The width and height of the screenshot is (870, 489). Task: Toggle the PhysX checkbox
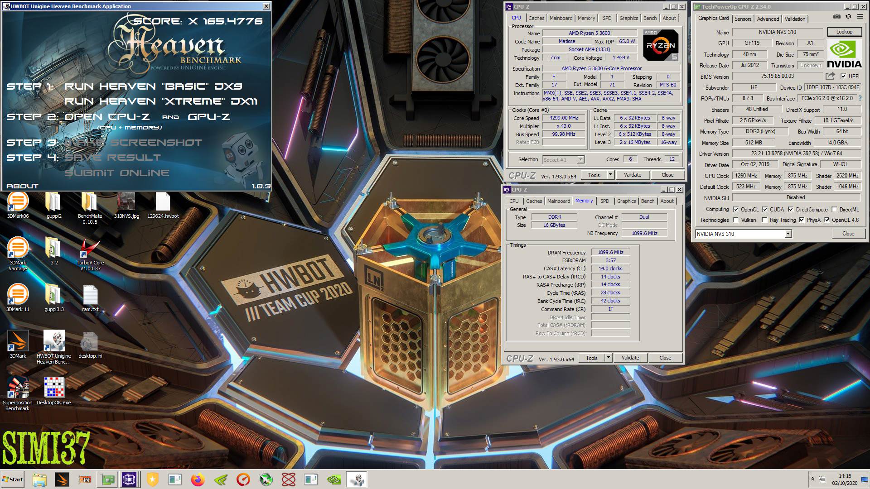(x=802, y=220)
